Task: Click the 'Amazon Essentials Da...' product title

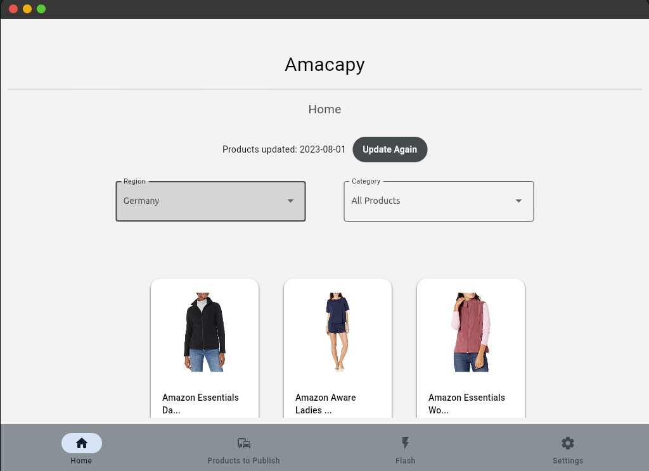Action: coord(200,404)
